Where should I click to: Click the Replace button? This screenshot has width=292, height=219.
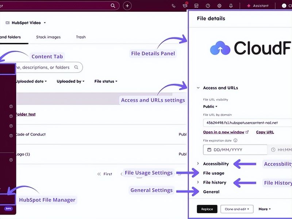[x=207, y=209]
